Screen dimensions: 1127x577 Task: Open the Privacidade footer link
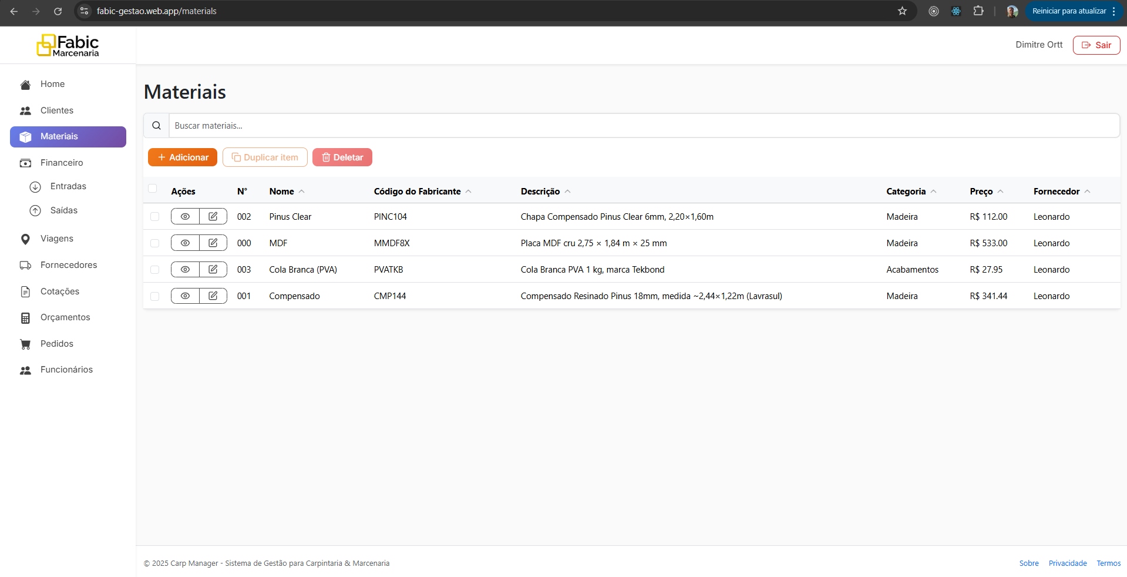(1068, 563)
